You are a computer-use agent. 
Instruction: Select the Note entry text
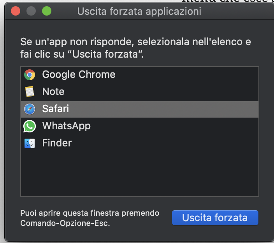pyautogui.click(x=53, y=92)
